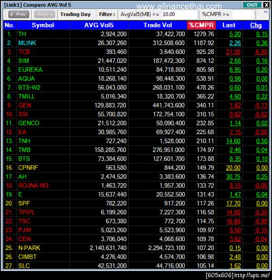Open SPF last price link 17.70
This screenshot has width=272, height=280.
(233, 203)
